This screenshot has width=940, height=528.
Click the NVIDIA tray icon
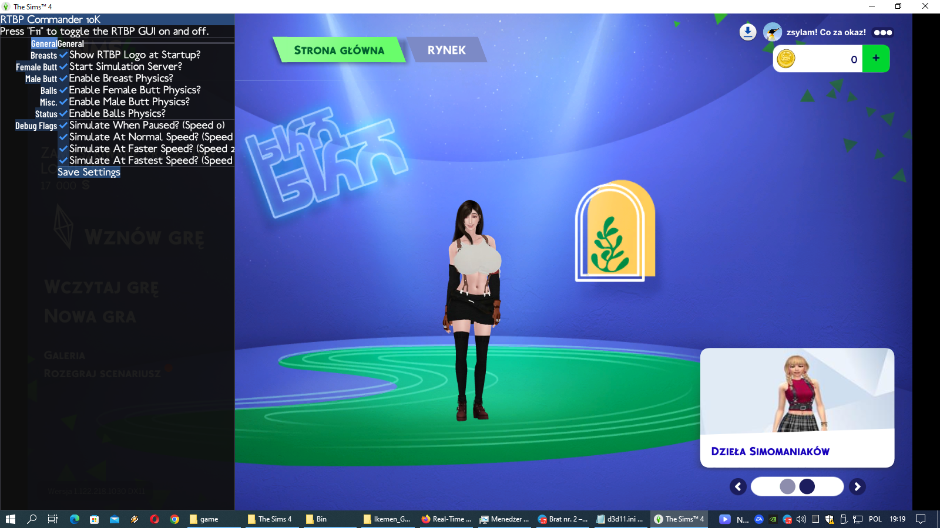pyautogui.click(x=773, y=519)
